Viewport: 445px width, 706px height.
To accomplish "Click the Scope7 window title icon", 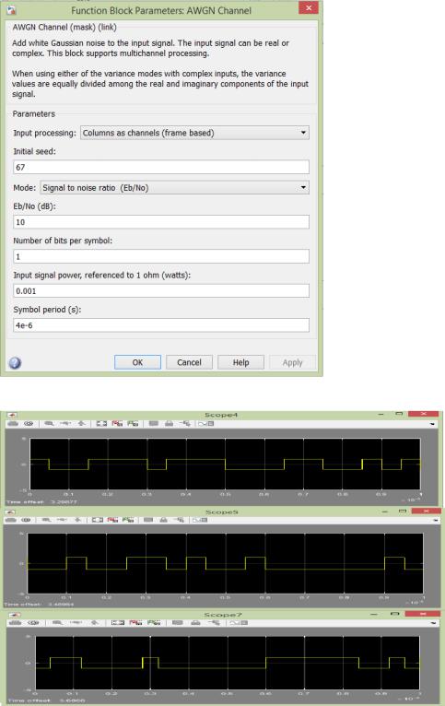I will pyautogui.click(x=14, y=615).
